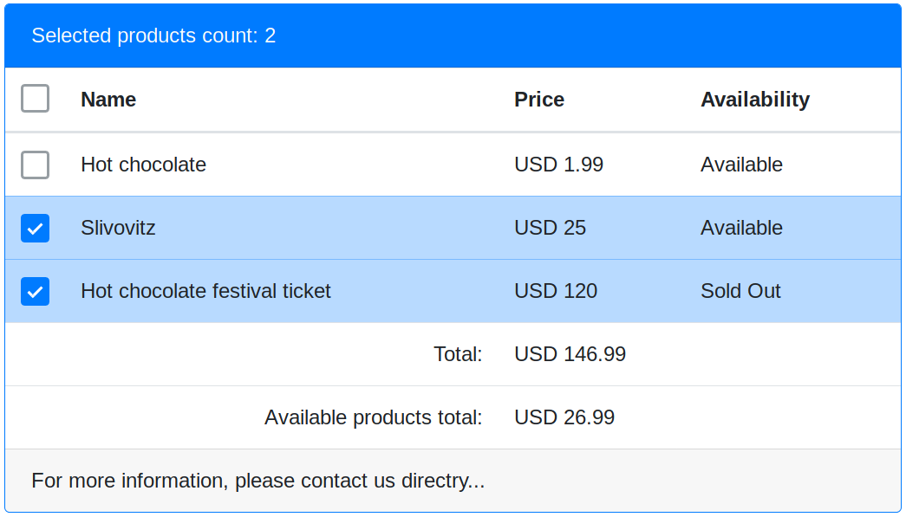Click the Availability column header
906x517 pixels.
click(754, 100)
